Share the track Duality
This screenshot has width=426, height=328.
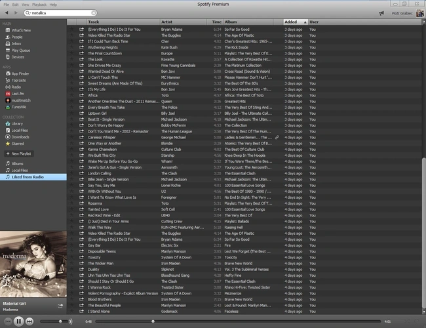[x=81, y=269]
